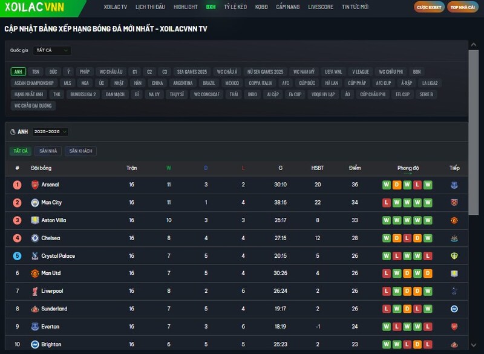Click the CƯỢC 8XBET button
This screenshot has width=484, height=354.
click(429, 7)
